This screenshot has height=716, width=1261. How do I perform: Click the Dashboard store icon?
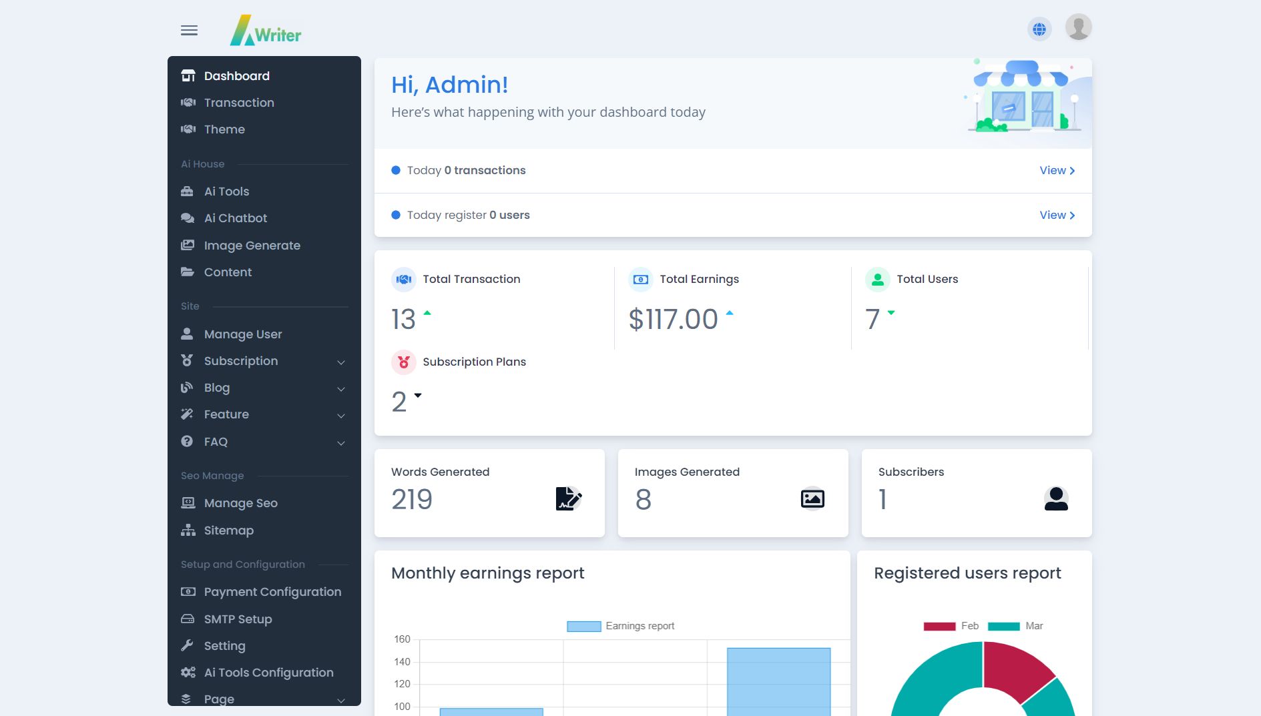(x=188, y=76)
